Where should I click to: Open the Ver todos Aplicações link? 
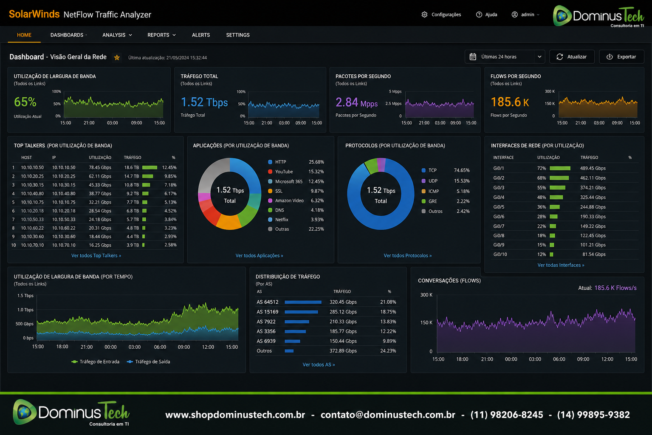click(259, 256)
